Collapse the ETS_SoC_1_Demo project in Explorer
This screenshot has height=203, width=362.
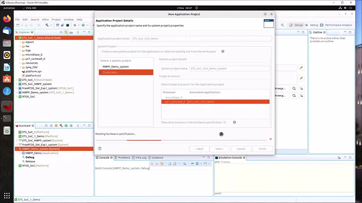tap(17, 38)
